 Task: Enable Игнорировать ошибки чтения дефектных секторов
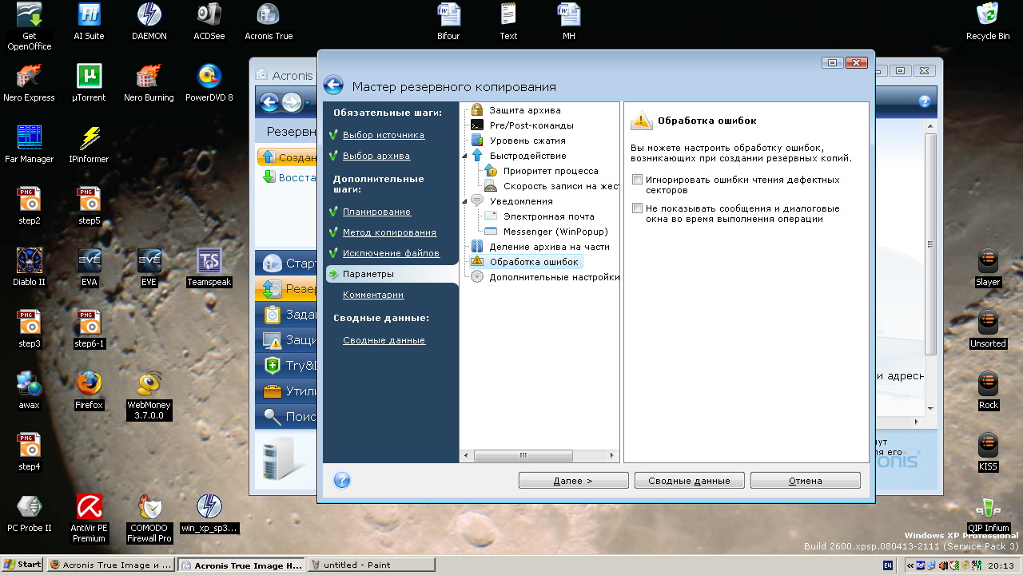click(637, 180)
